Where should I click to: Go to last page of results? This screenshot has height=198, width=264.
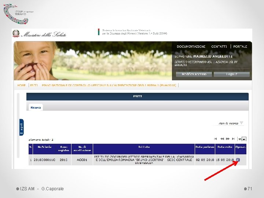pyautogui.click(x=233, y=139)
